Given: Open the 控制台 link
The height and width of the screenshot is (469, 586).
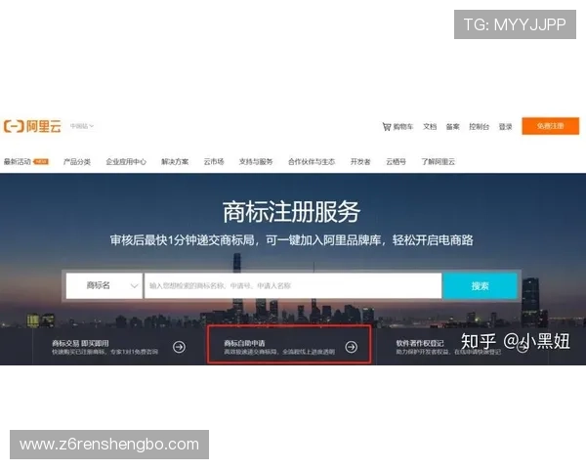Looking at the screenshot, I should click(x=480, y=127).
